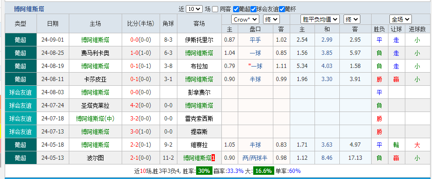The width and height of the screenshot is (432, 179).
Task: Uncheck the 葡超 league filter checkbox
Action: [x=236, y=9]
